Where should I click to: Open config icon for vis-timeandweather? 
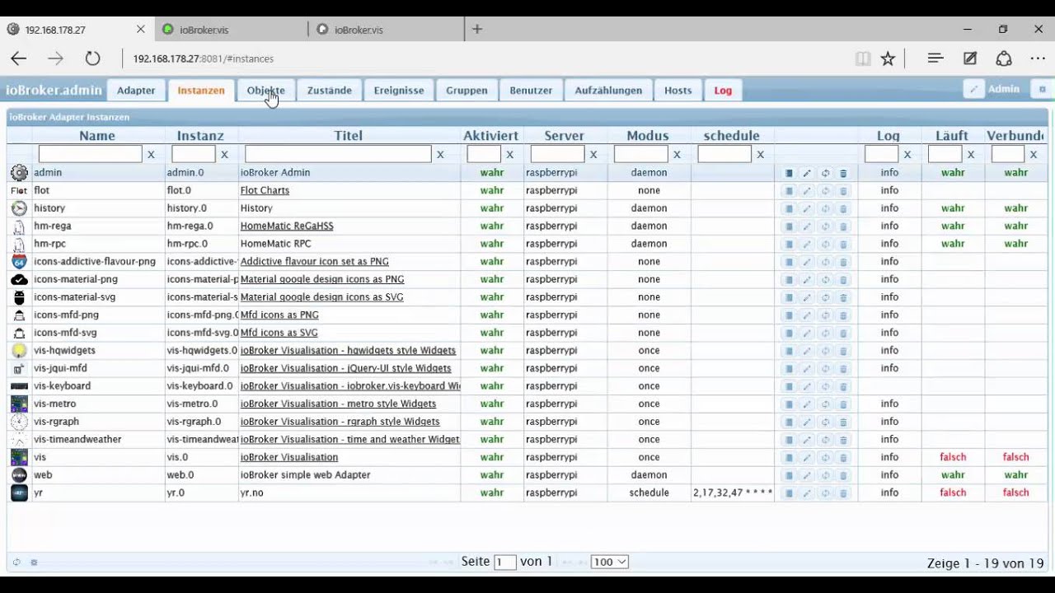pyautogui.click(x=789, y=440)
